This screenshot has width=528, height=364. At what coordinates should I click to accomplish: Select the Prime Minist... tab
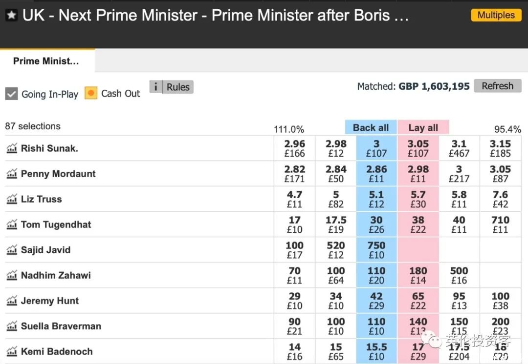coord(47,61)
